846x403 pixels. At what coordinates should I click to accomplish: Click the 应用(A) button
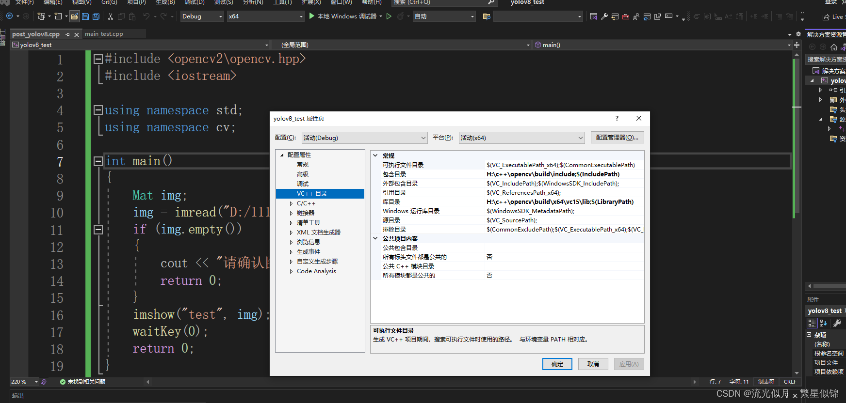[629, 364]
